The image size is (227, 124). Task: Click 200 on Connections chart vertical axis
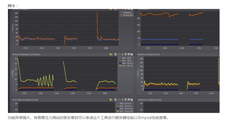click(x=138, y=18)
